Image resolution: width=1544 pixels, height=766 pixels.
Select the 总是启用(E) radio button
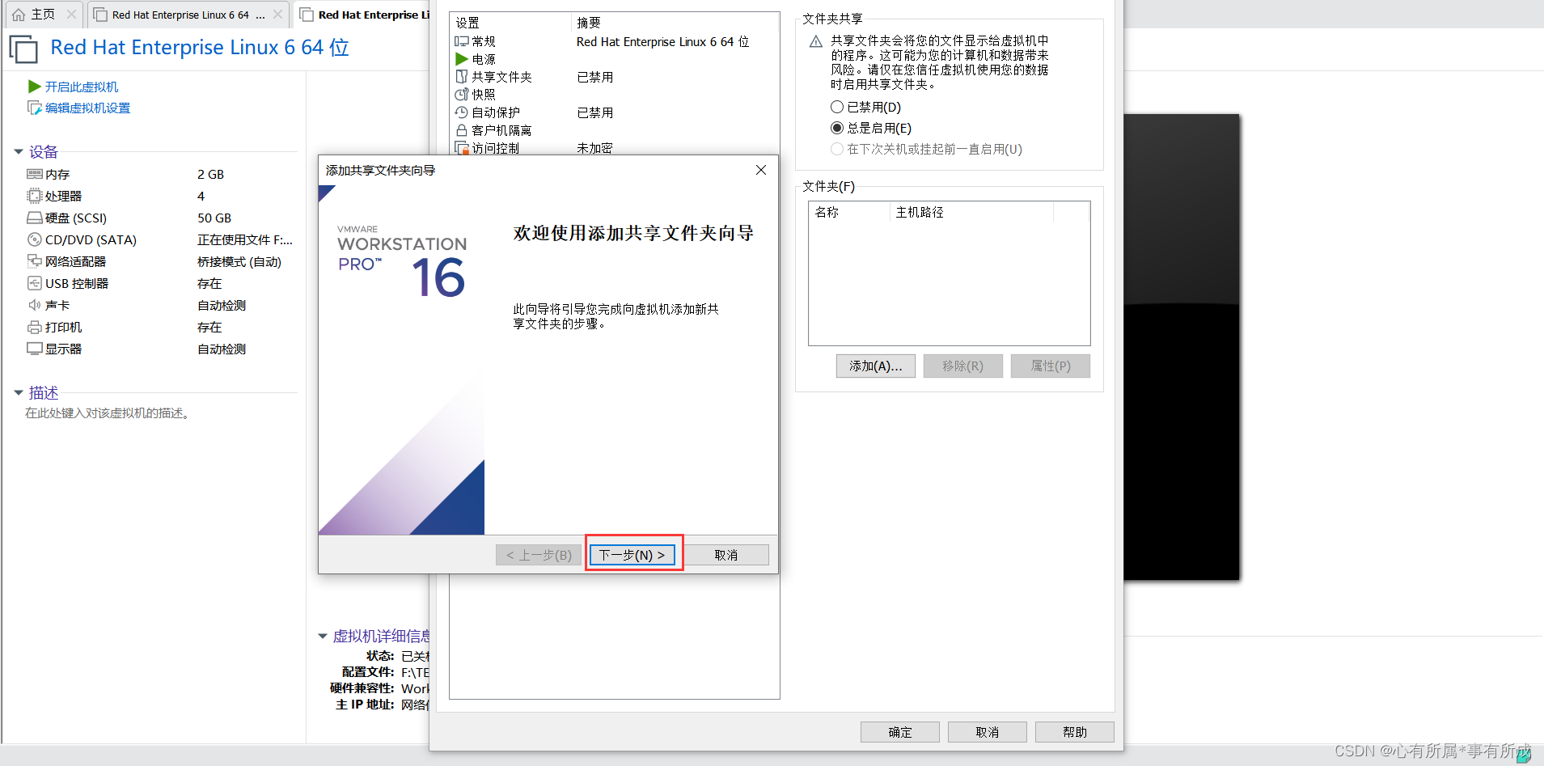[x=837, y=128]
